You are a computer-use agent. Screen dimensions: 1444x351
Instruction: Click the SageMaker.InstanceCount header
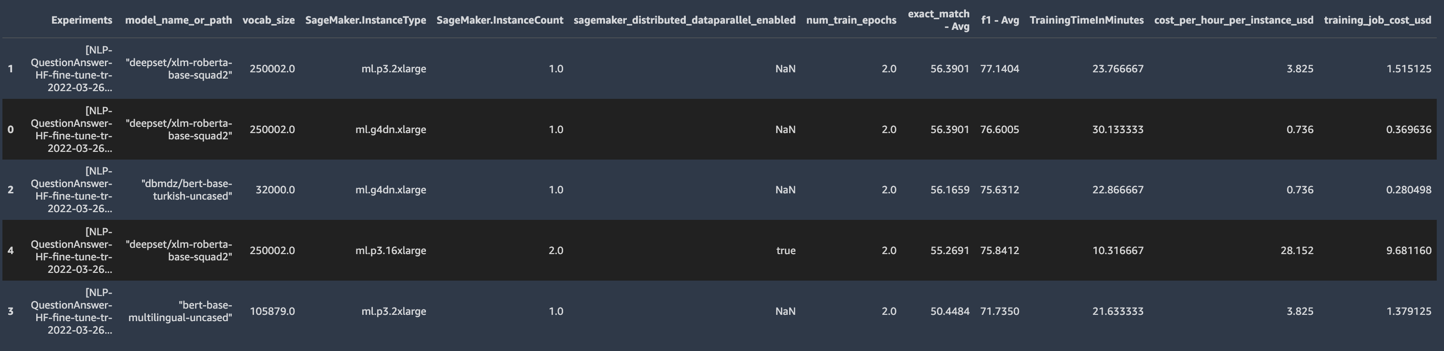coord(499,20)
